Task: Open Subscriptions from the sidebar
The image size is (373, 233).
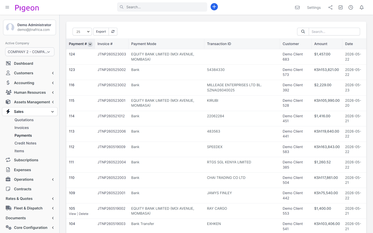Action: tap(26, 160)
